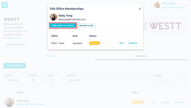Remove the WEST- West membership

click(x=133, y=43)
